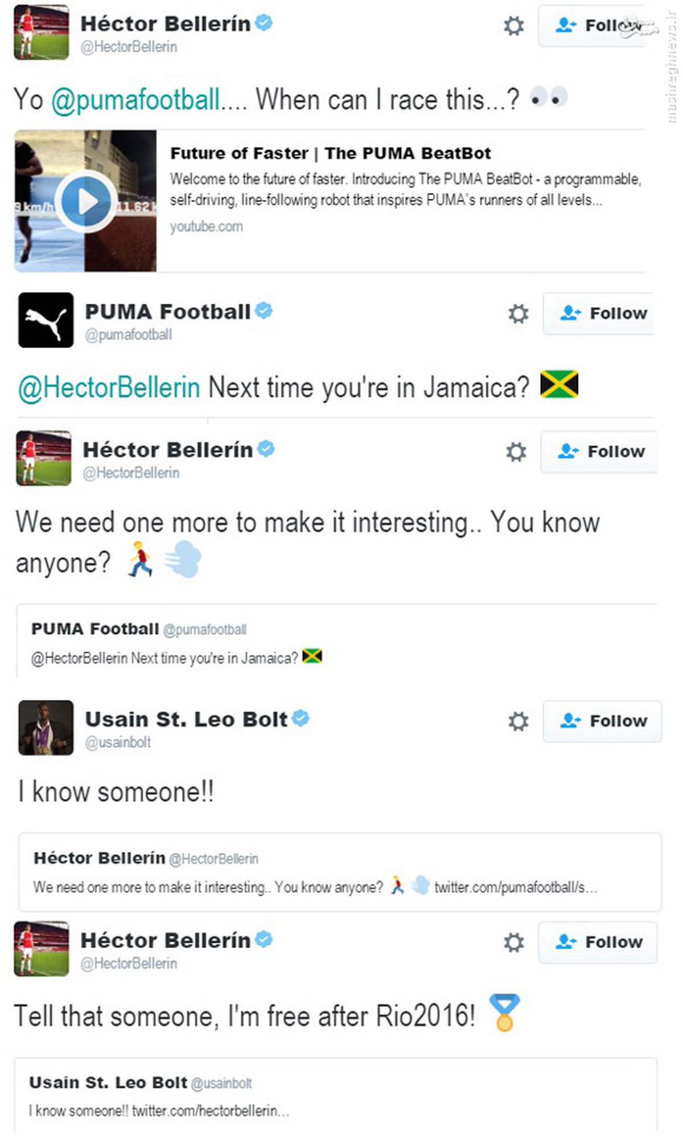Follow Héctor Bellerín on the 'We need one more' tweet
Screen dimensions: 683x1147
[599, 452]
